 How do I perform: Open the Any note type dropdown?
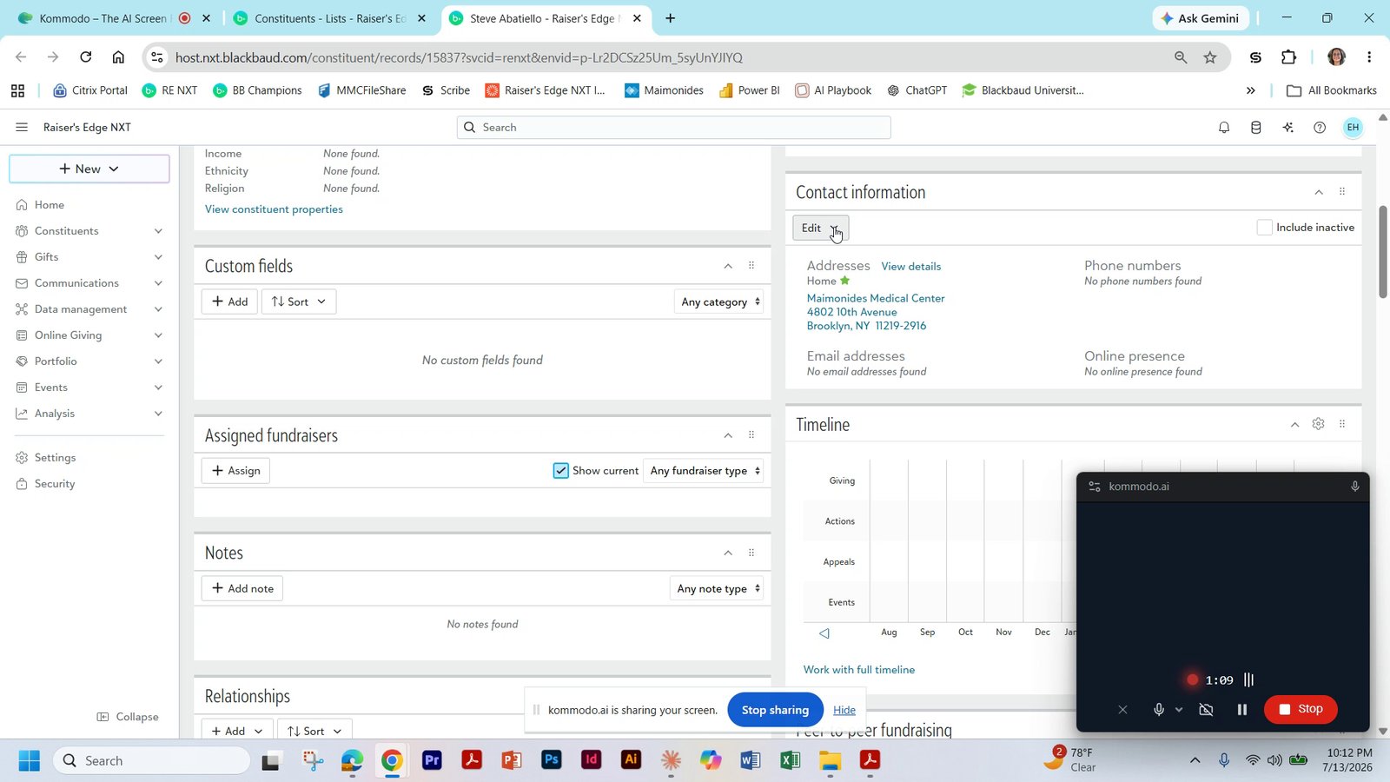[x=717, y=588]
